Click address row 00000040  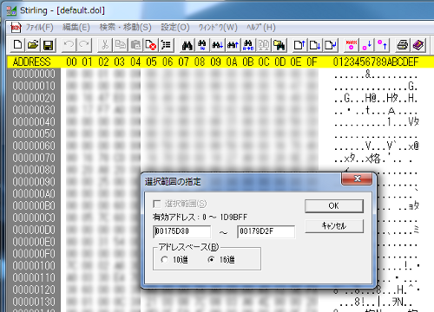coord(34,122)
